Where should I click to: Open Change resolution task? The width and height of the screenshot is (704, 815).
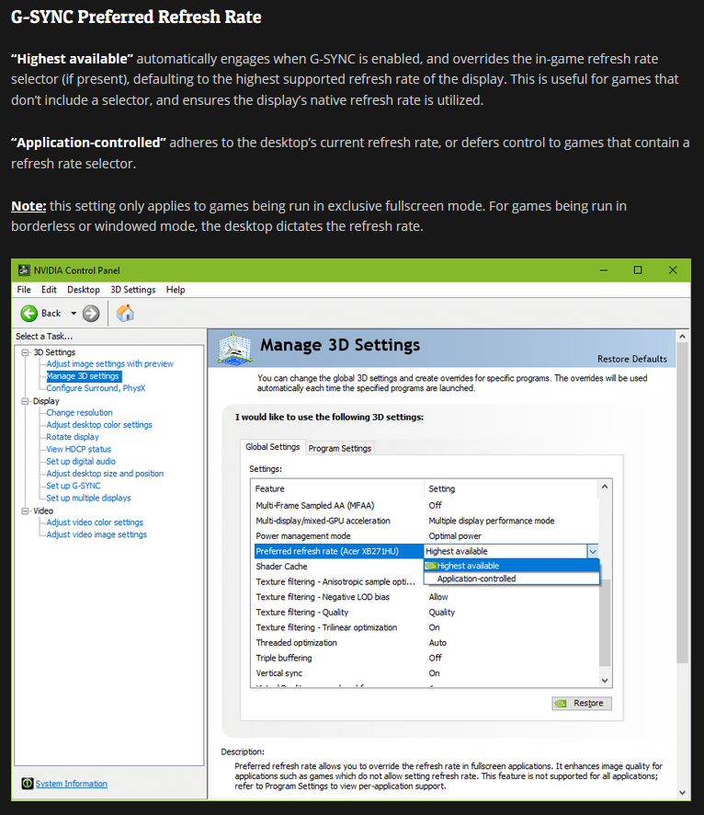pos(79,413)
